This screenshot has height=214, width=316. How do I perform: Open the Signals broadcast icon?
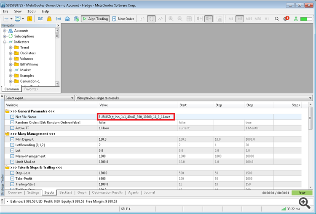tap(58, 19)
